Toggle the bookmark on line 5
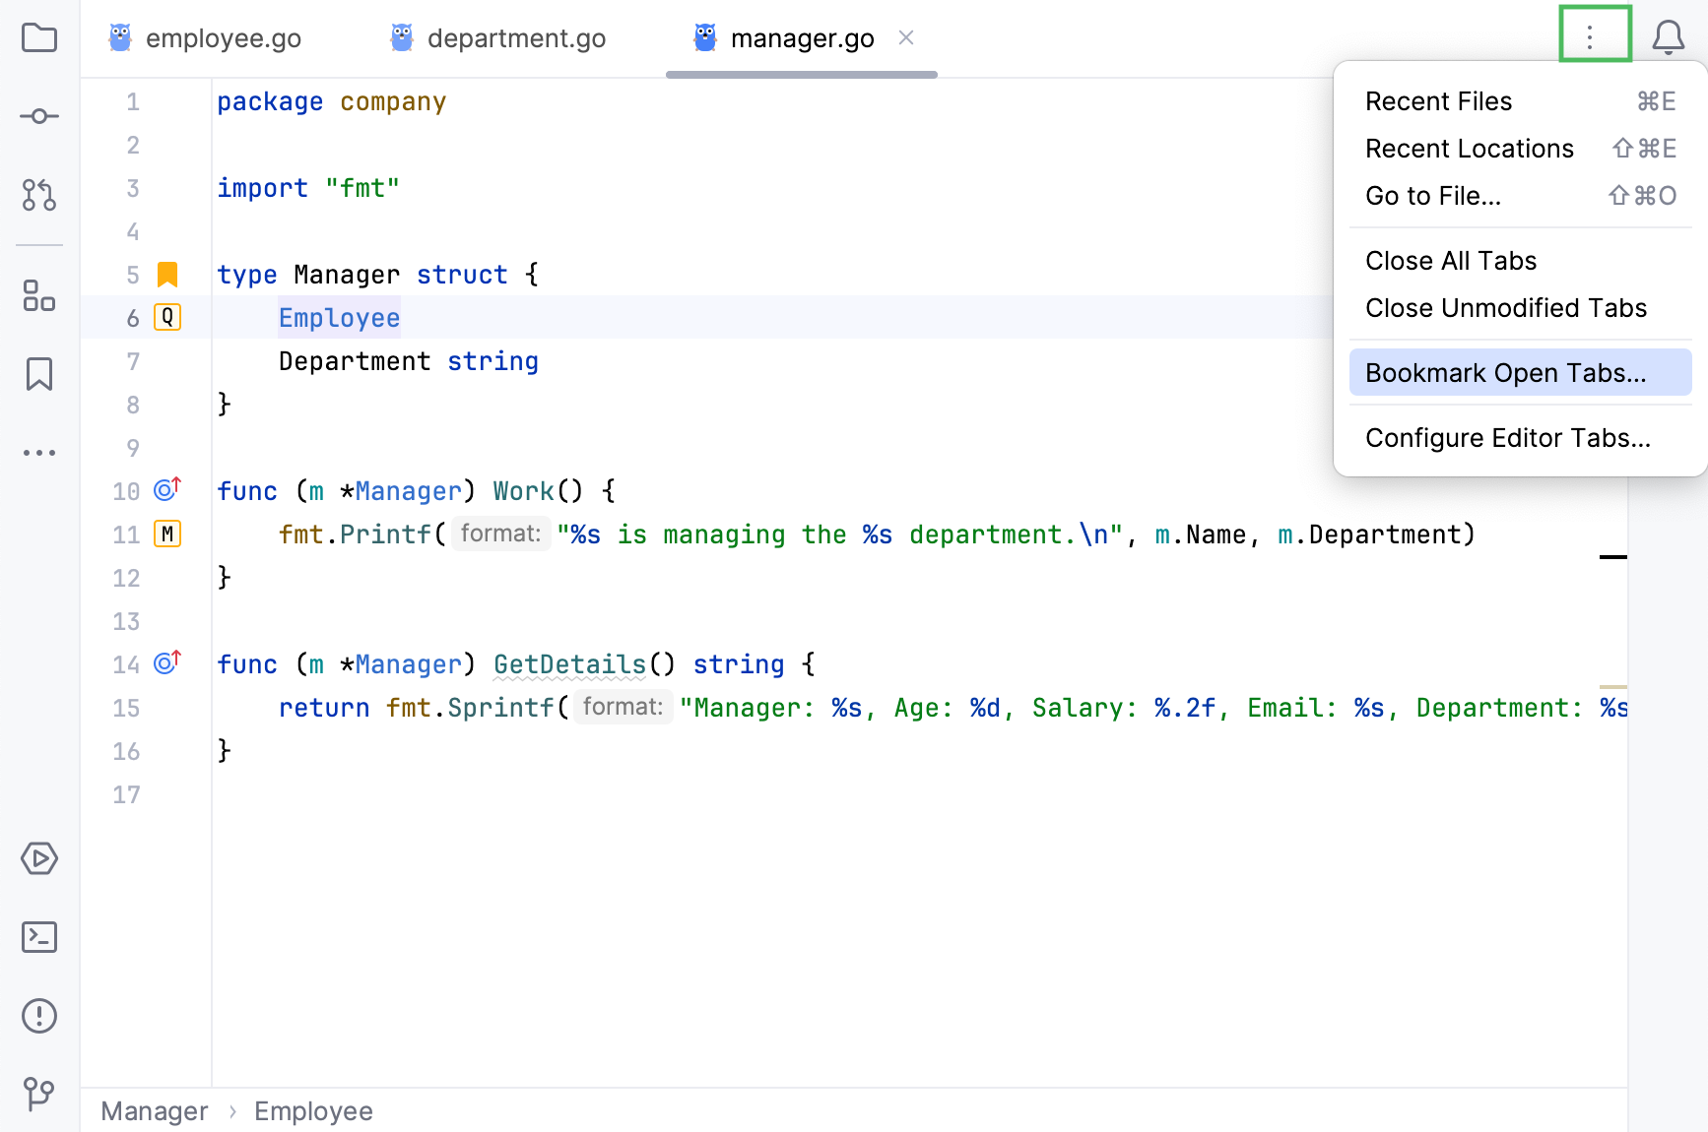Screen dimensions: 1708x1132 tap(165, 274)
